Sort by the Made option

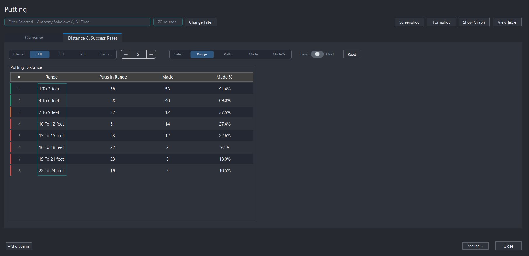(253, 54)
